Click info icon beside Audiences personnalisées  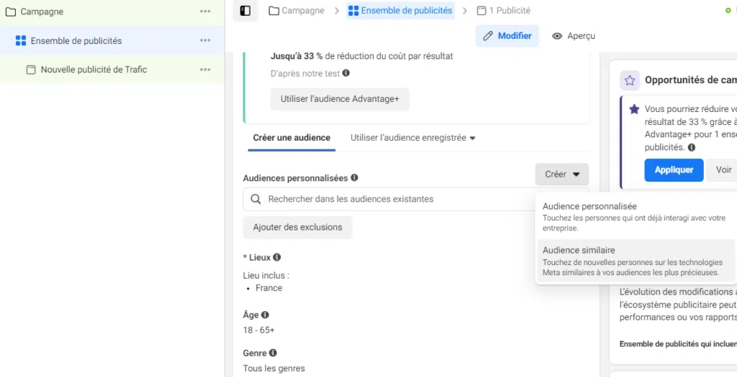(x=354, y=177)
